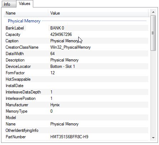Click the MemoryType property row

click(x=76, y=111)
